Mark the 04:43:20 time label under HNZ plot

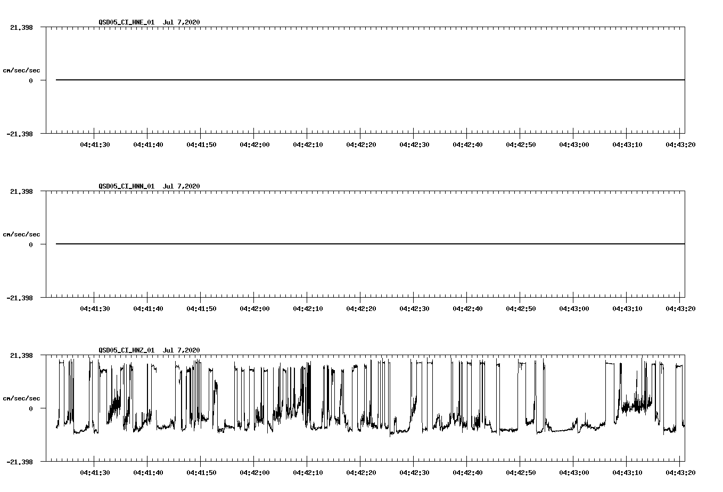pyautogui.click(x=680, y=472)
